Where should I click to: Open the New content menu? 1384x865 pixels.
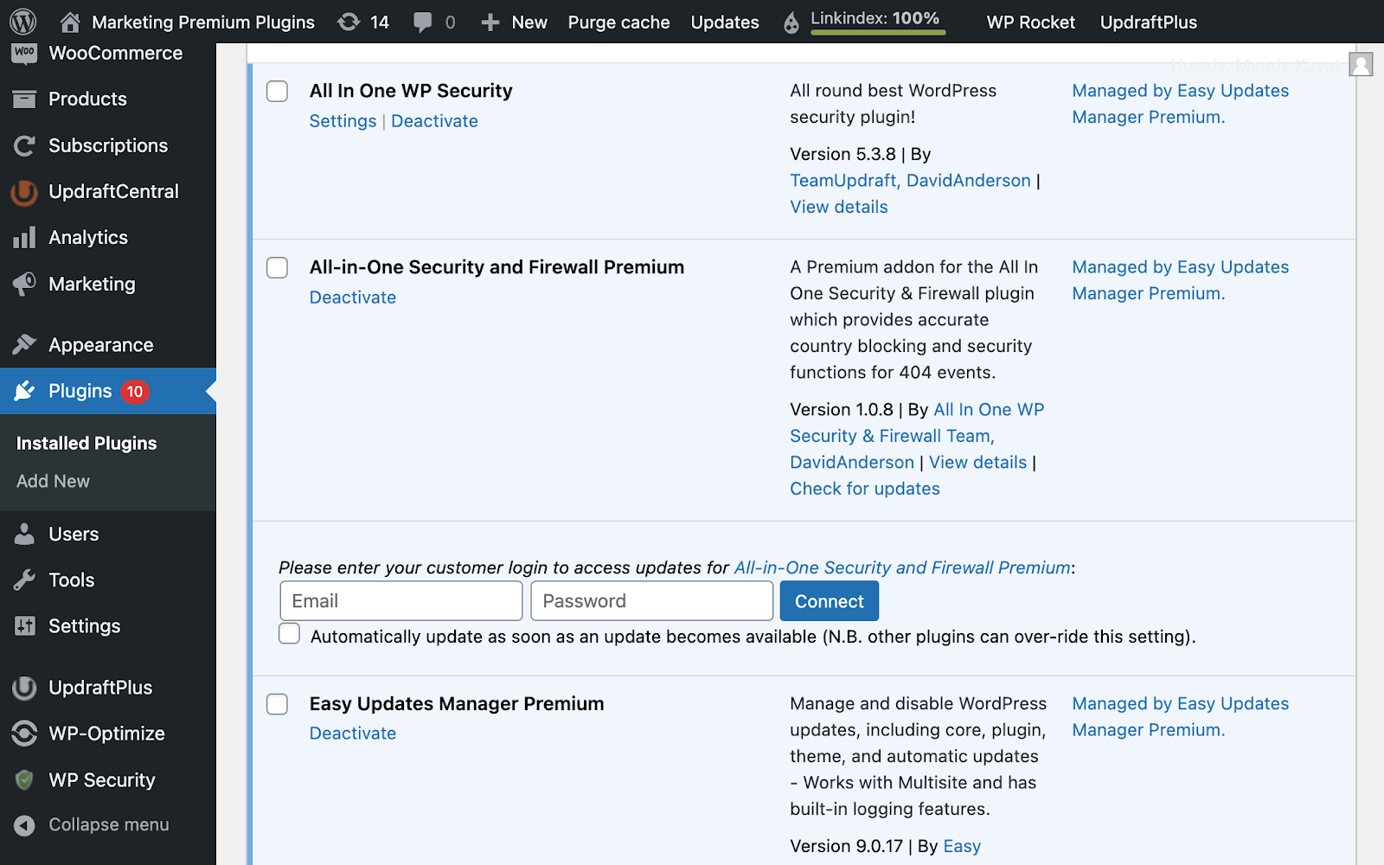coord(529,22)
